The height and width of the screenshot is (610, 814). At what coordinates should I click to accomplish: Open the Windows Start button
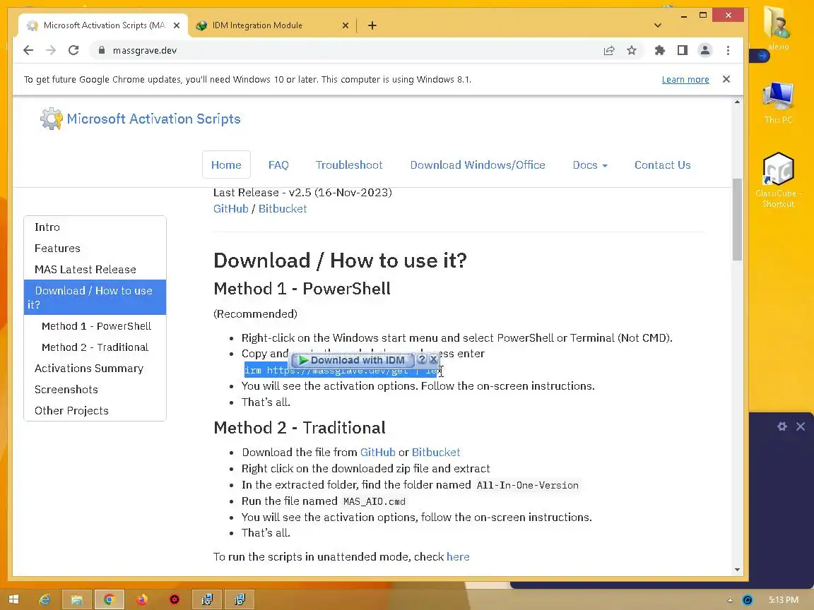point(14,599)
